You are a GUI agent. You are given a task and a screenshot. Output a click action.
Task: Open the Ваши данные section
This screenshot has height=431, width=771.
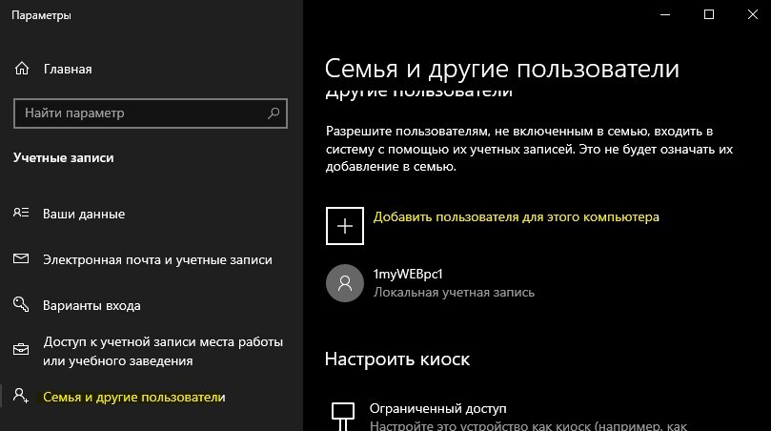coord(84,214)
